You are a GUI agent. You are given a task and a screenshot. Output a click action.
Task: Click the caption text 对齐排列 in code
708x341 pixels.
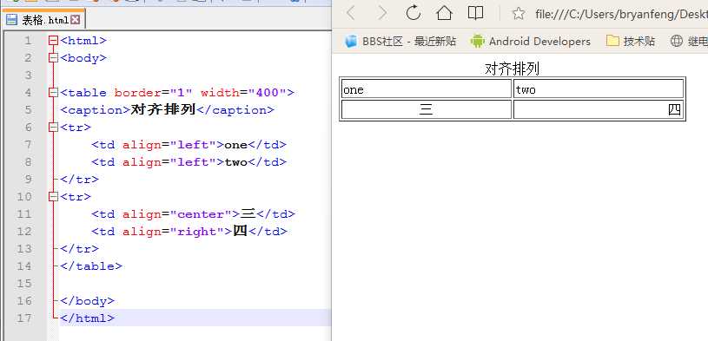click(163, 109)
